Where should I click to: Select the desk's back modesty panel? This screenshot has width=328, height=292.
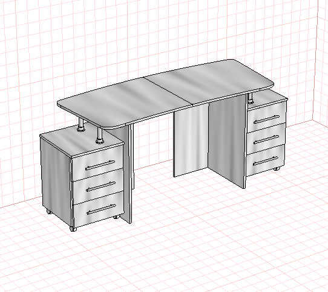[191, 140]
